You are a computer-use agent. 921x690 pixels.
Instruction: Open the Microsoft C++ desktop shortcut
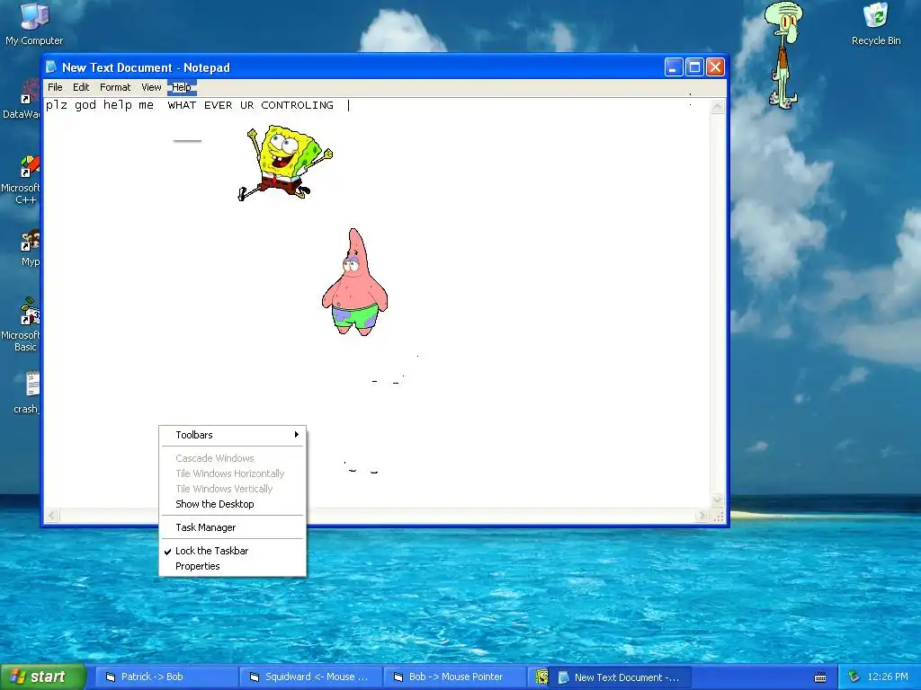(22, 180)
